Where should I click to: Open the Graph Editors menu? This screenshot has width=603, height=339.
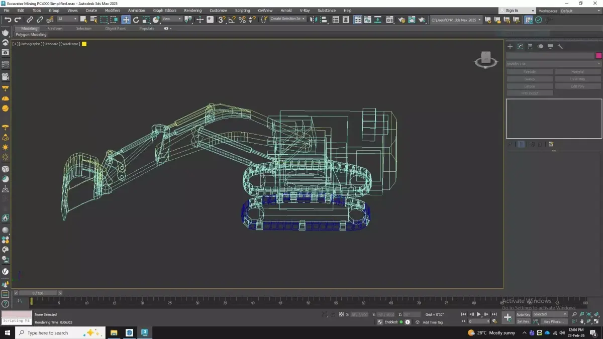click(x=164, y=11)
